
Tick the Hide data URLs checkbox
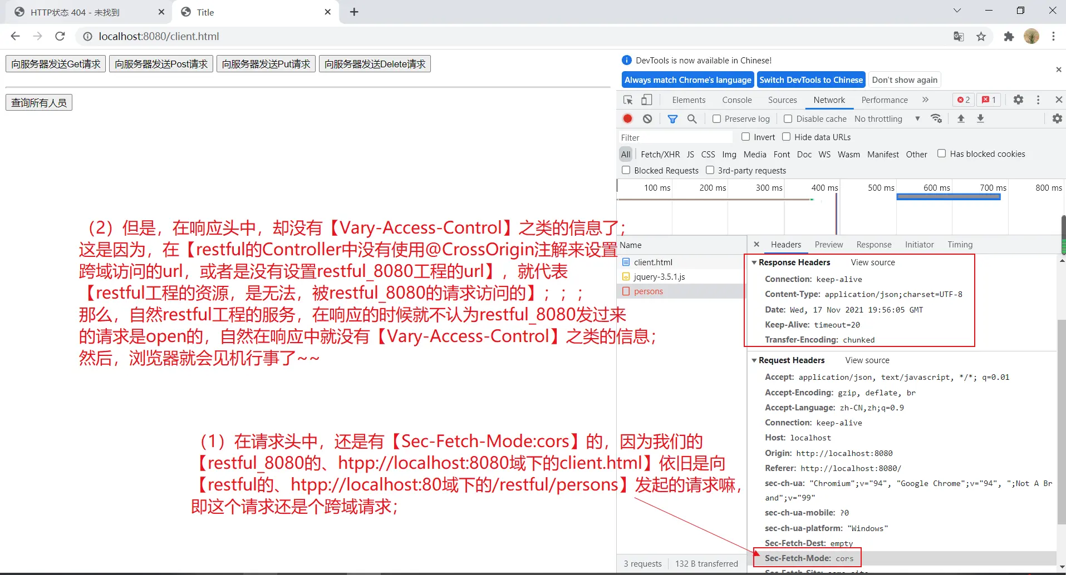pos(787,137)
